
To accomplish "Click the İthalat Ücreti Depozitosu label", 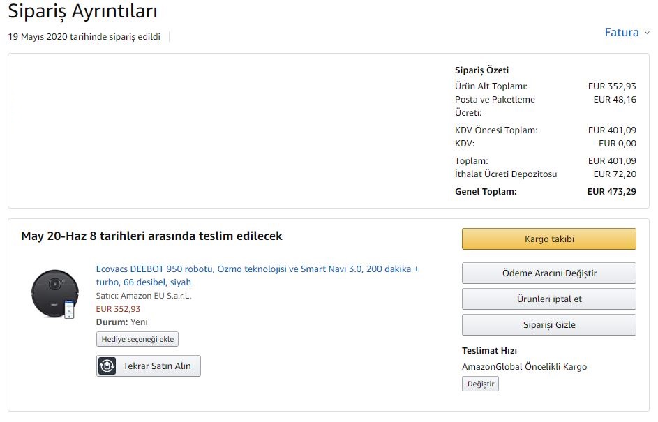I will pos(506,174).
